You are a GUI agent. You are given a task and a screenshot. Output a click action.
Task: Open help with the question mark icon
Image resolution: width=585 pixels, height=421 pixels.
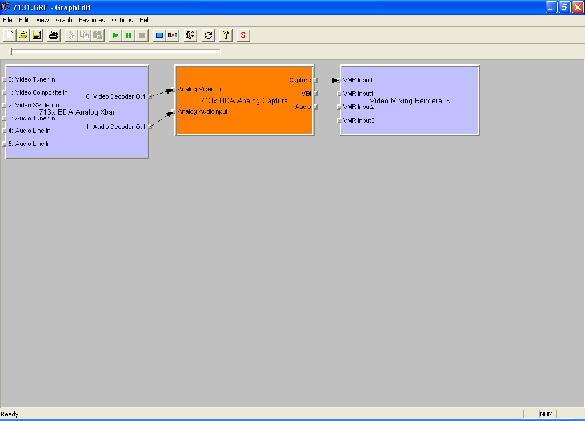(x=226, y=35)
